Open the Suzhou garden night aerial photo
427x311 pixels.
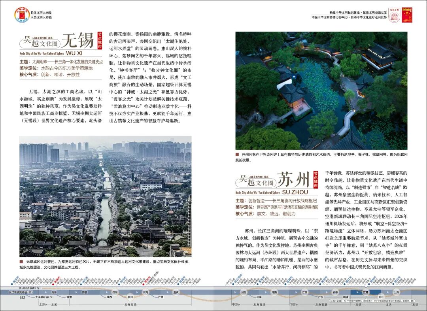(x=321, y=90)
